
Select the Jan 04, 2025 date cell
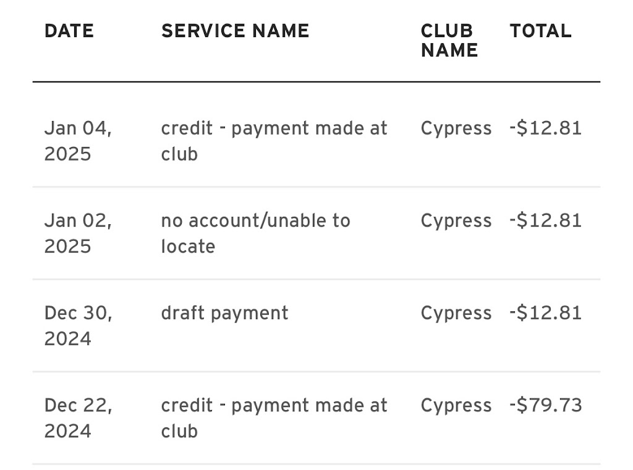(78, 141)
